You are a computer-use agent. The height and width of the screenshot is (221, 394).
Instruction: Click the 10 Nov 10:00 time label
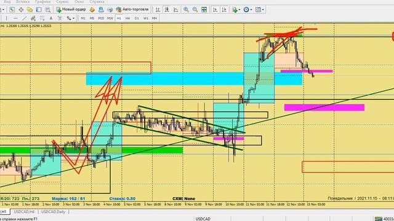pos(235,204)
